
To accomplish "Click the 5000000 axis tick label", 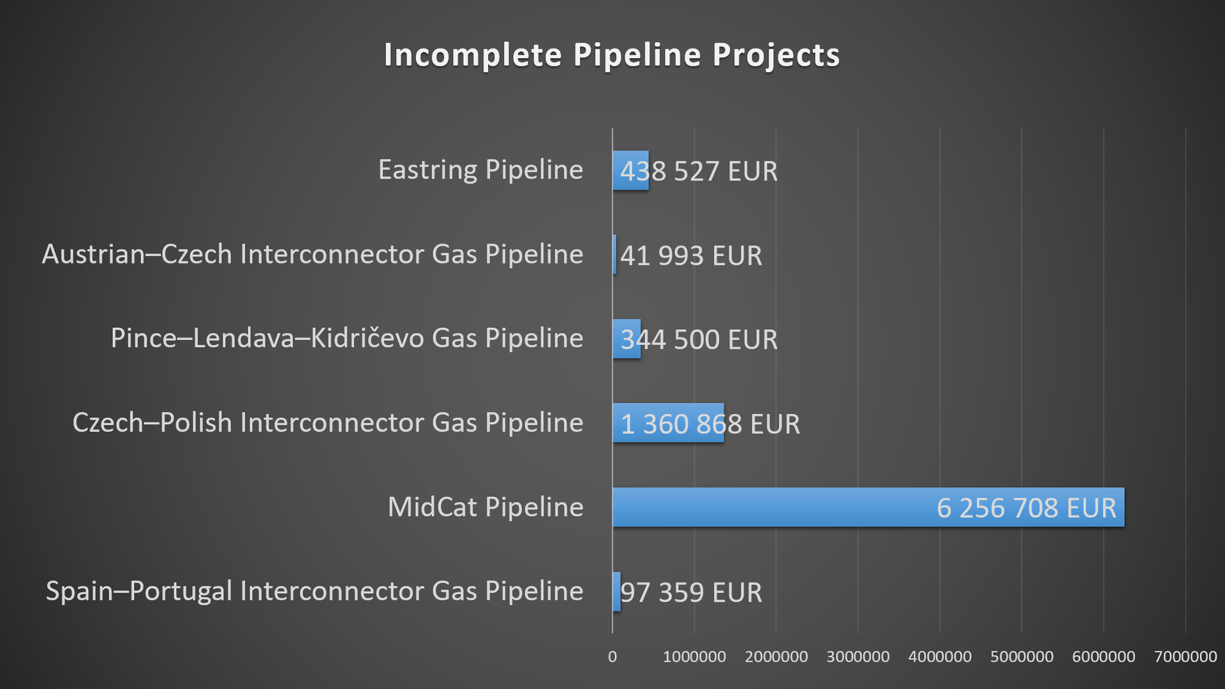I will click(x=1021, y=656).
